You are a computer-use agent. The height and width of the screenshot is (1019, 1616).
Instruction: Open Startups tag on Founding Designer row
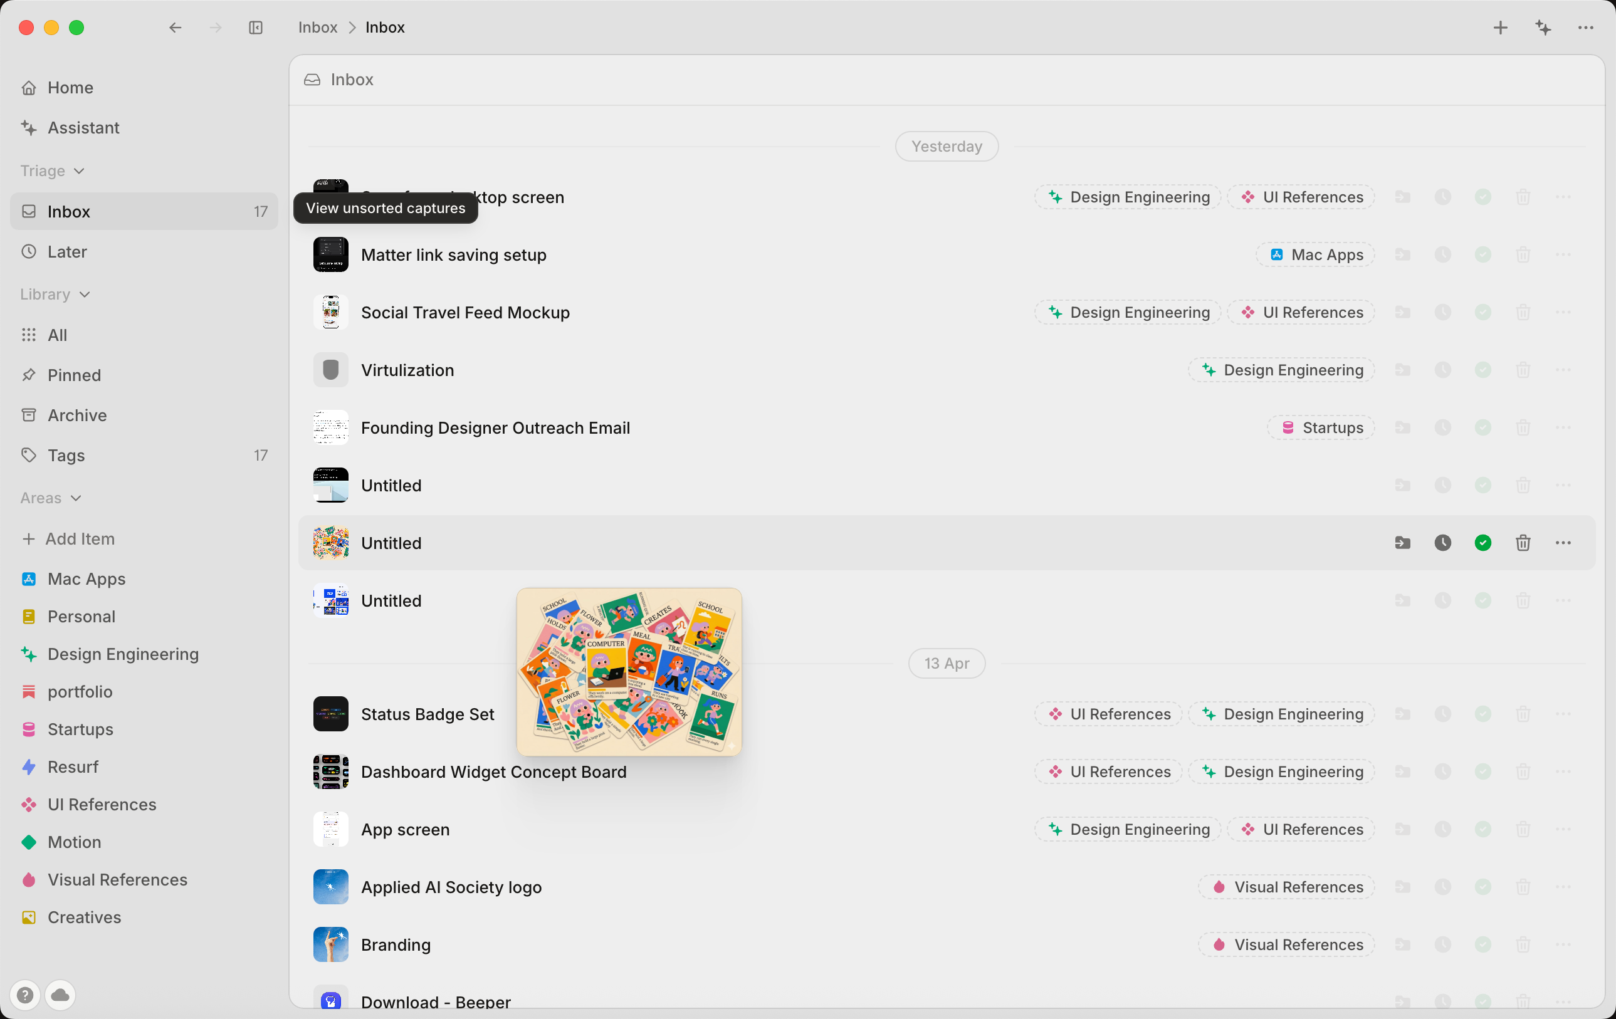click(1321, 427)
